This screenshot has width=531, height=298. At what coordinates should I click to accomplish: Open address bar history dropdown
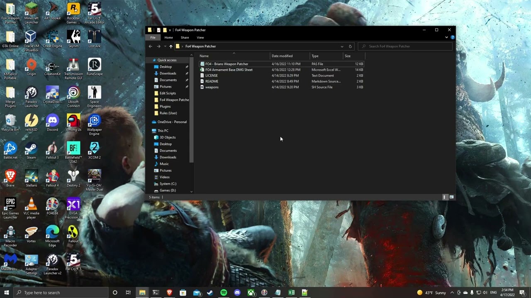click(x=342, y=46)
